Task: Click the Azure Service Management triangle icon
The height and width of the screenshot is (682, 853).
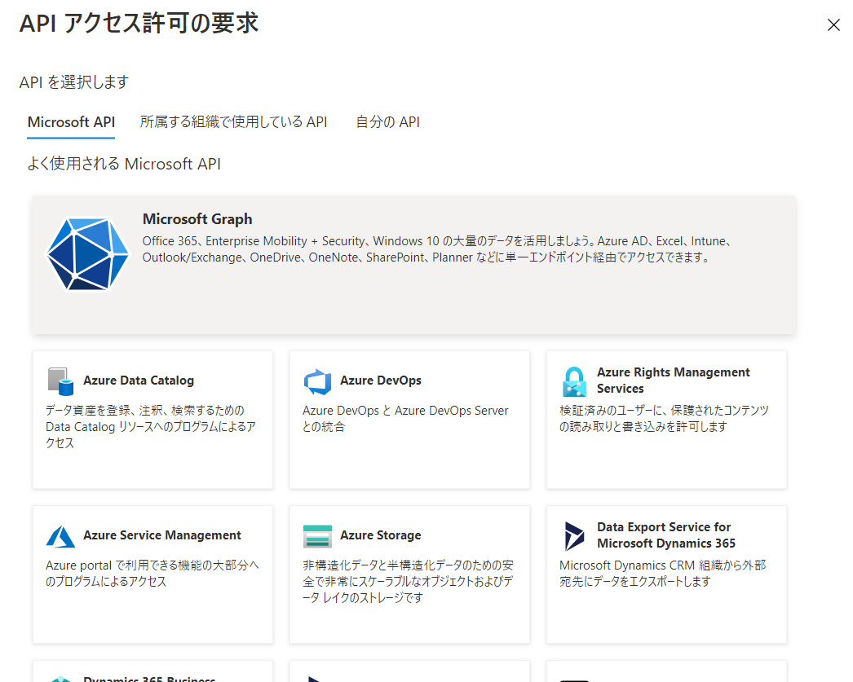Action: pyautogui.click(x=60, y=536)
